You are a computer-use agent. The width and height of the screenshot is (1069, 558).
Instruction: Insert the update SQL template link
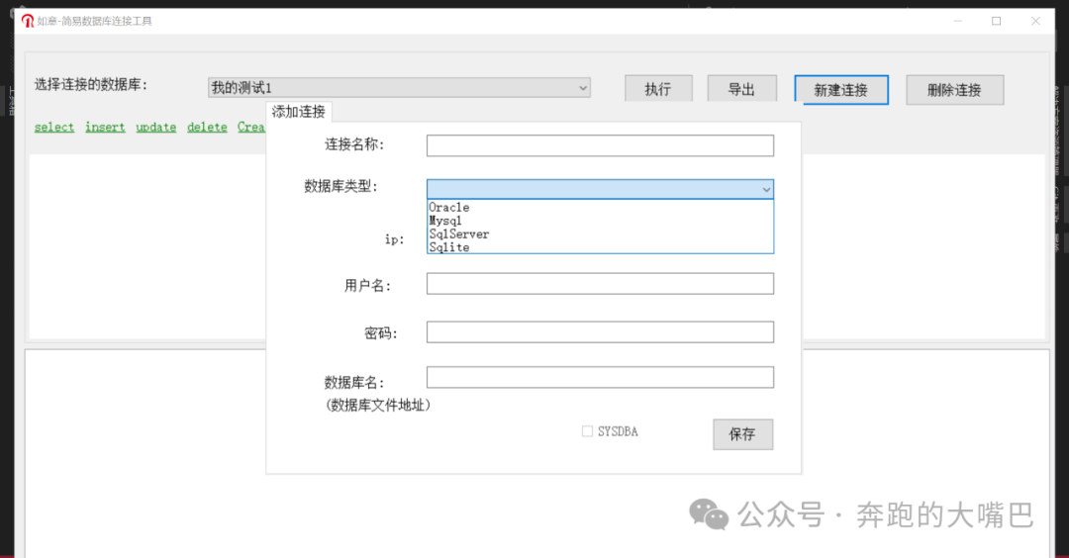pyautogui.click(x=156, y=128)
